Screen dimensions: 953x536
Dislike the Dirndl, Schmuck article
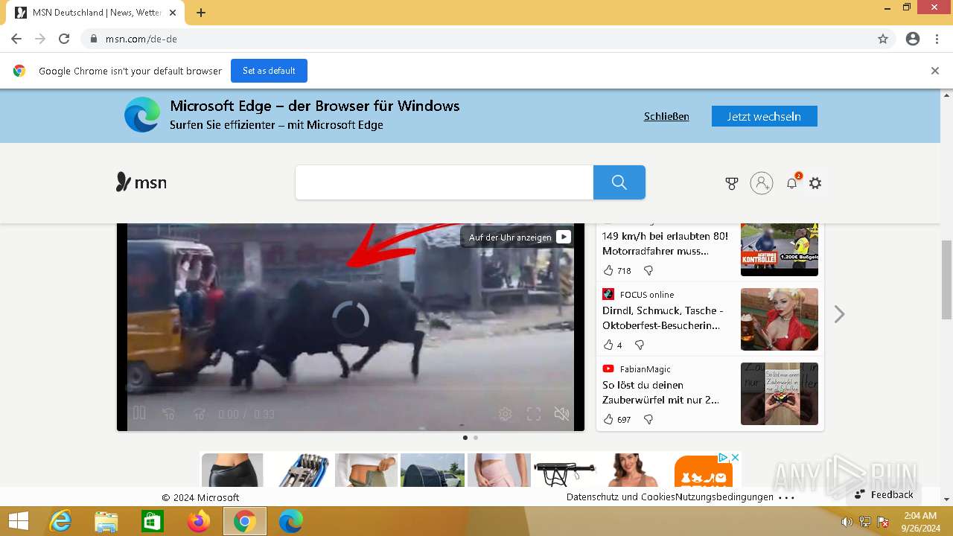[x=639, y=345]
